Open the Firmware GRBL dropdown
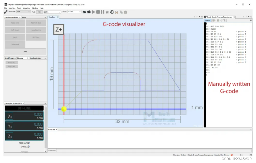 23,12
